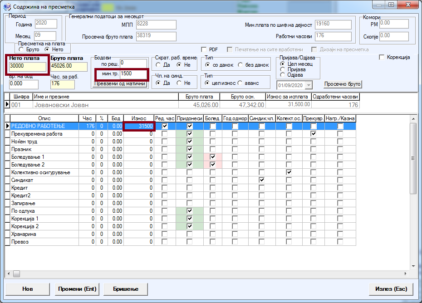This screenshot has height=303, width=422.
Task: Focus the Нето плата input field
Action: 27,67
